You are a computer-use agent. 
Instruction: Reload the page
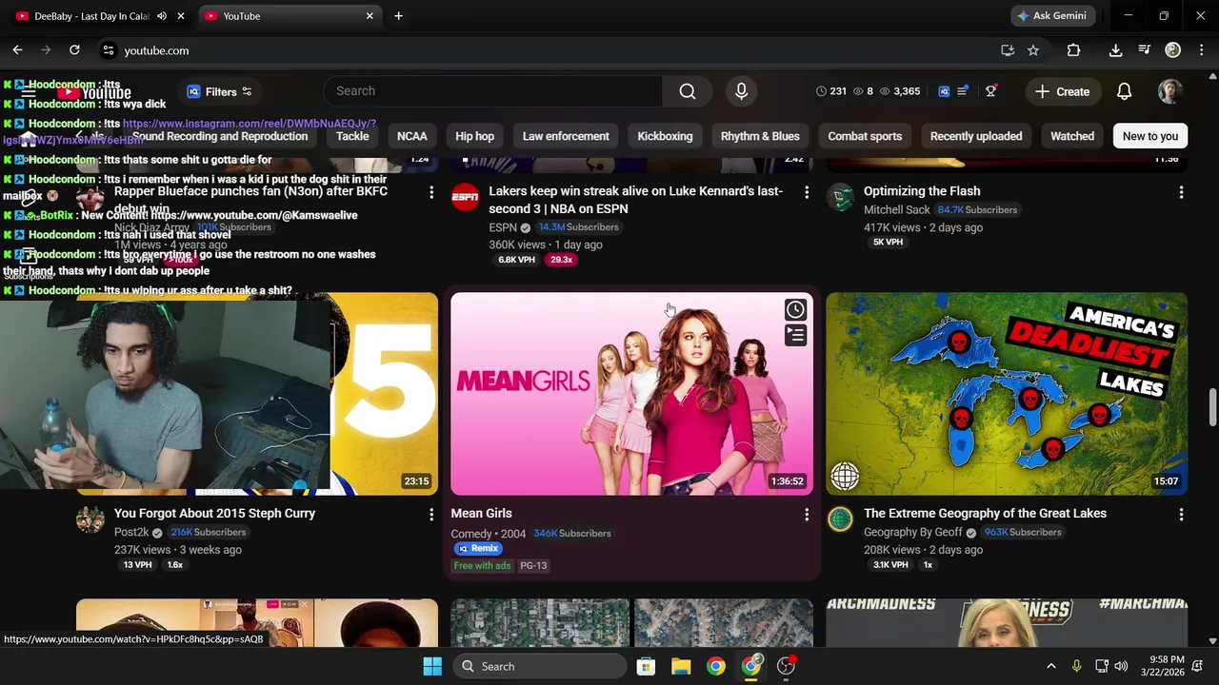[74, 50]
